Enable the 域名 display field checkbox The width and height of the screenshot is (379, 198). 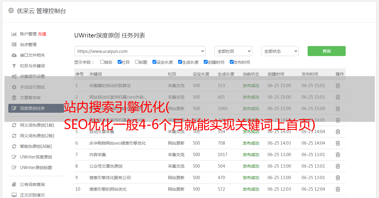(x=102, y=62)
